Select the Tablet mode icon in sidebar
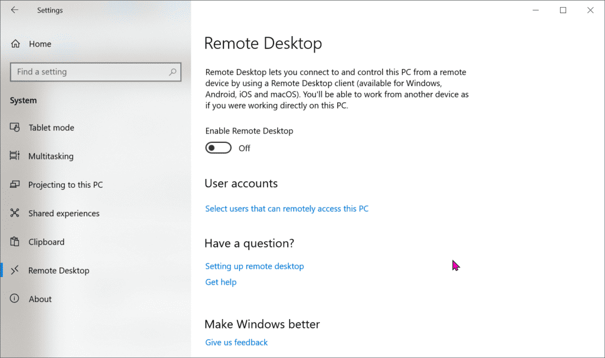This screenshot has width=605, height=358. [14, 128]
